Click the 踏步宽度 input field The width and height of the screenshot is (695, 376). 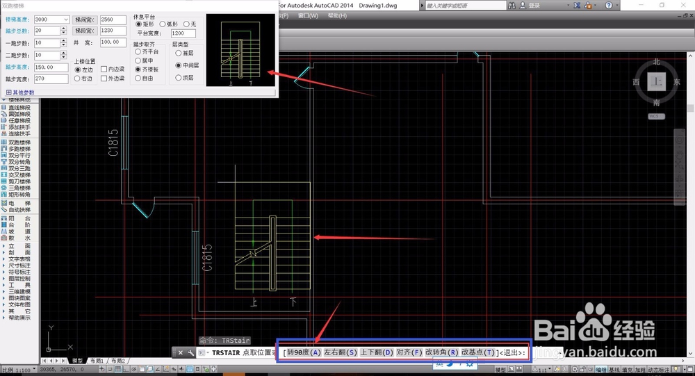(51, 79)
